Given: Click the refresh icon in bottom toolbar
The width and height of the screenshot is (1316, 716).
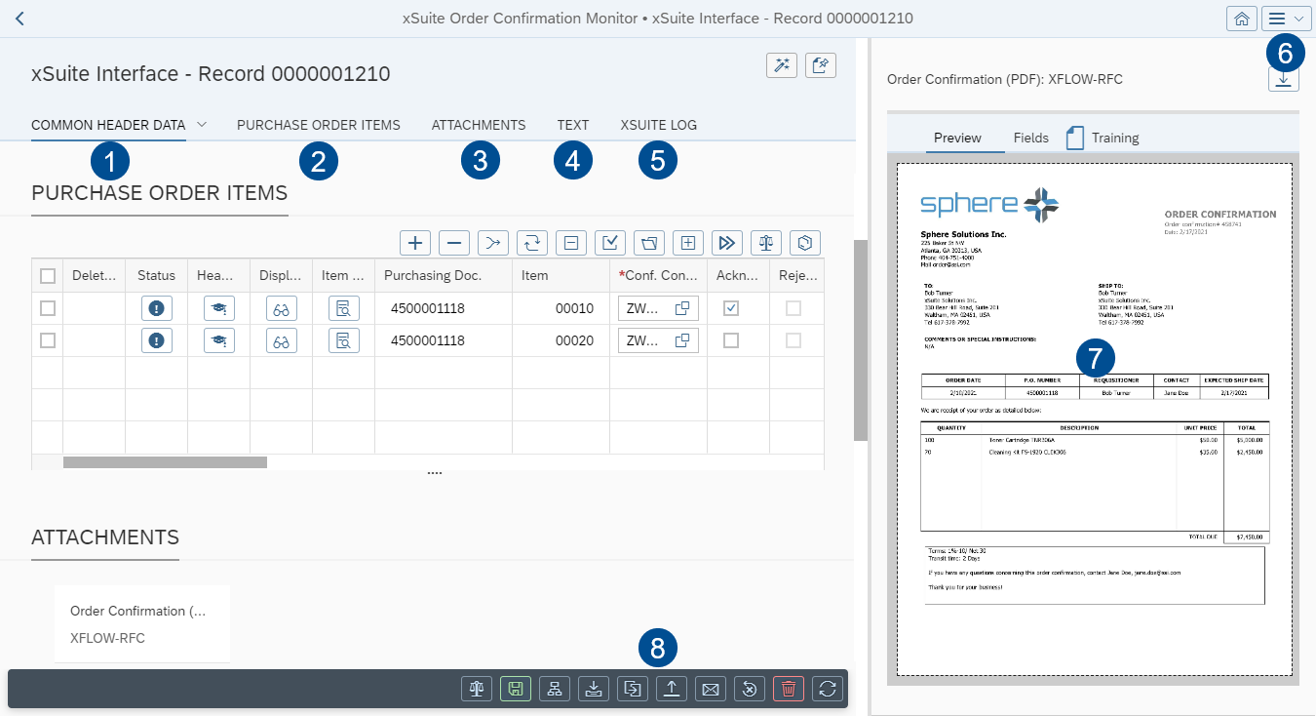Looking at the screenshot, I should [827, 689].
